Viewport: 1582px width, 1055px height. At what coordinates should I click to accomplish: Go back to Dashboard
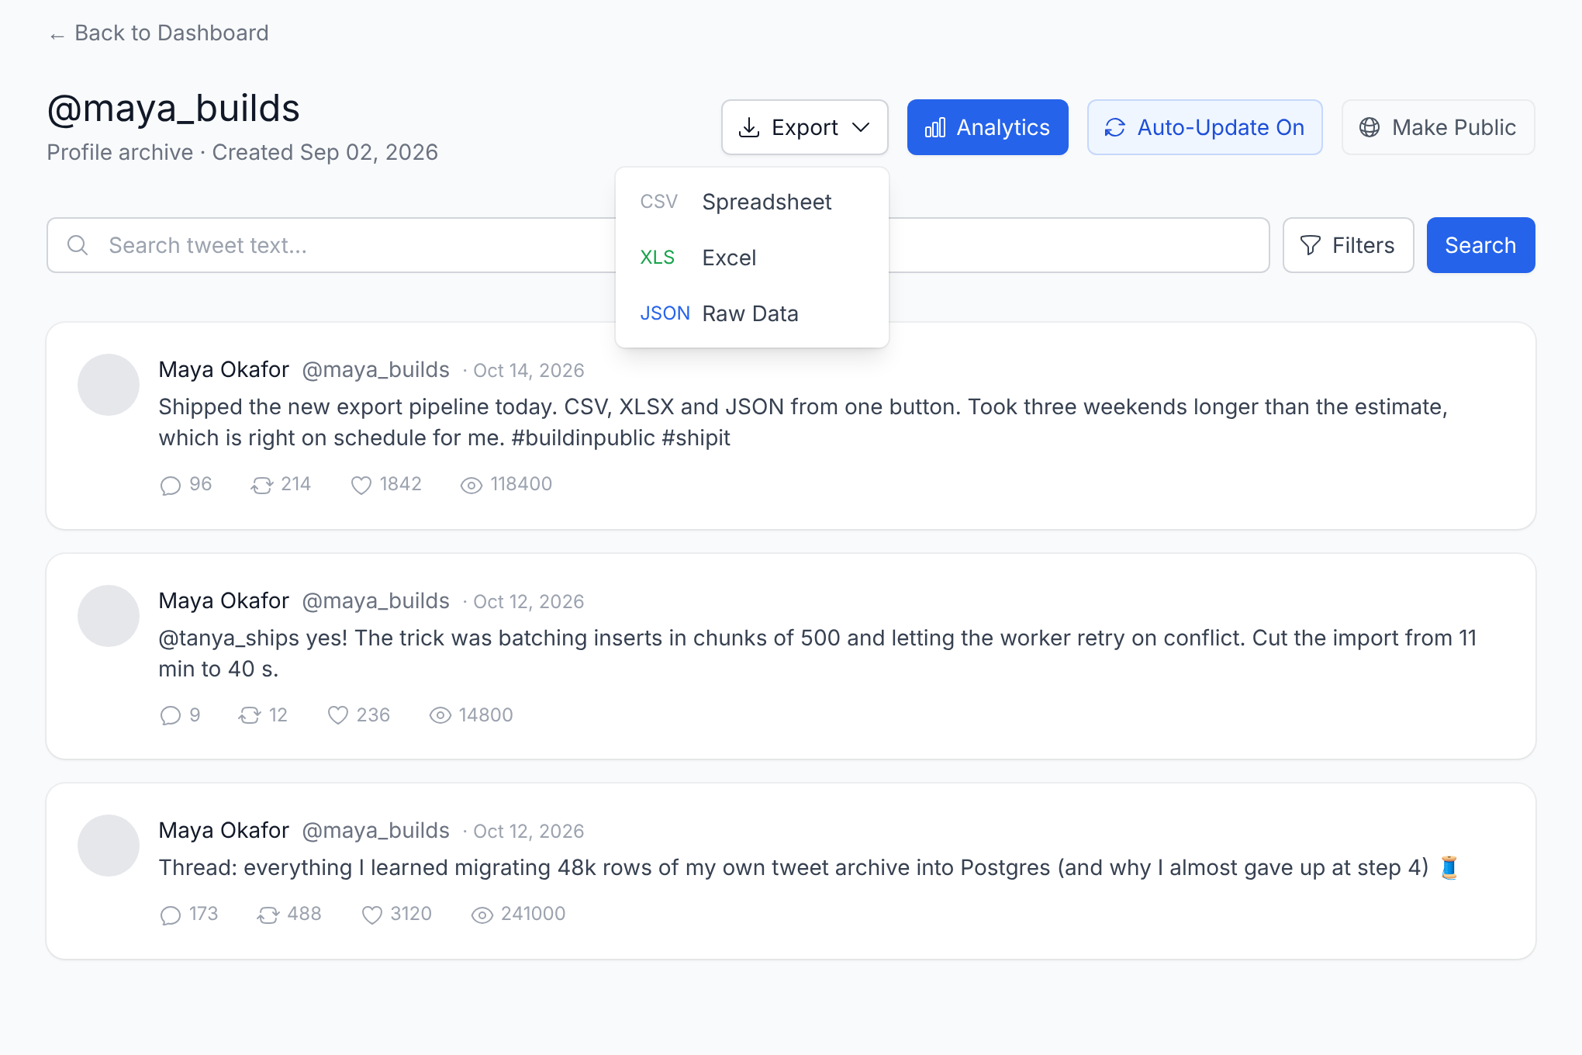coord(159,33)
